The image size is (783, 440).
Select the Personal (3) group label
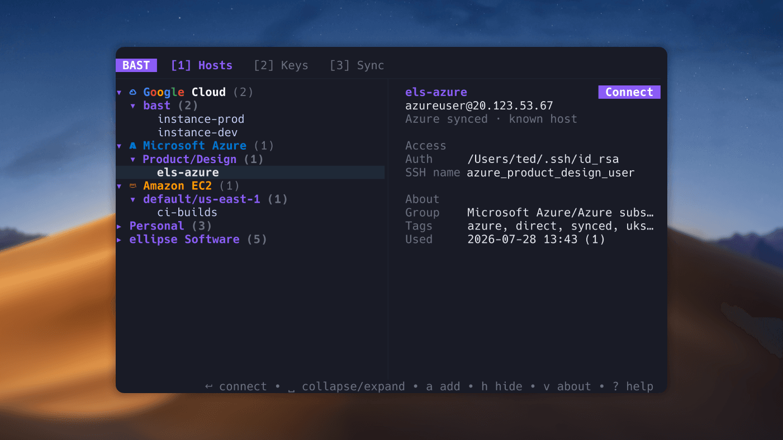point(170,226)
